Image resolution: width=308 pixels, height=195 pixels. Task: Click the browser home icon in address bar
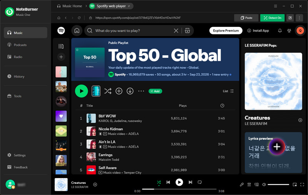pos(59,18)
